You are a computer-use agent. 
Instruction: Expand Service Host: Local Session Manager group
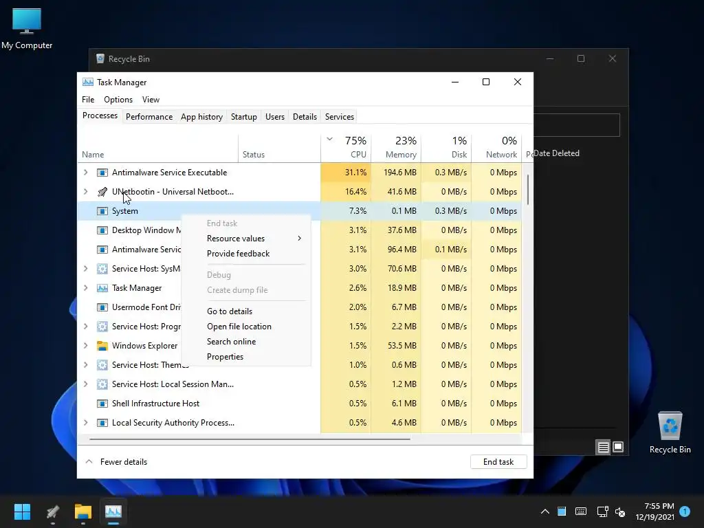(x=85, y=384)
